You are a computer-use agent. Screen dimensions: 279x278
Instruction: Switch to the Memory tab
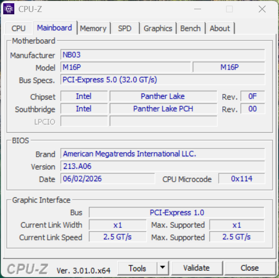tap(93, 28)
